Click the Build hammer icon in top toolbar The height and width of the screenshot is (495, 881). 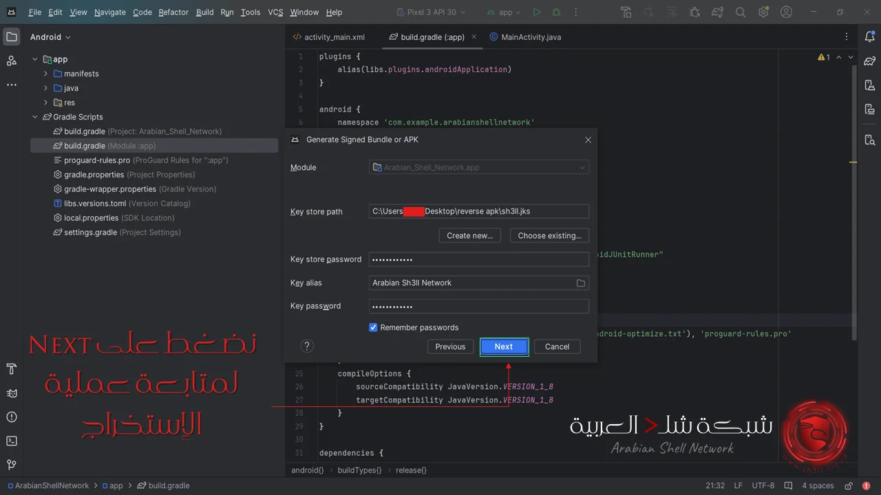pos(626,12)
